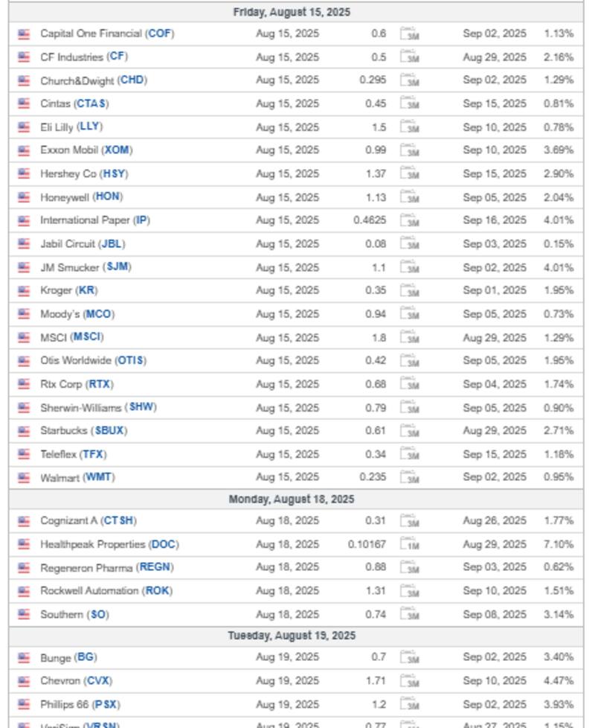Click the 3M payout icon in Exxon Mobil row
Viewport: 595px width, 728px height.
pyautogui.click(x=410, y=150)
